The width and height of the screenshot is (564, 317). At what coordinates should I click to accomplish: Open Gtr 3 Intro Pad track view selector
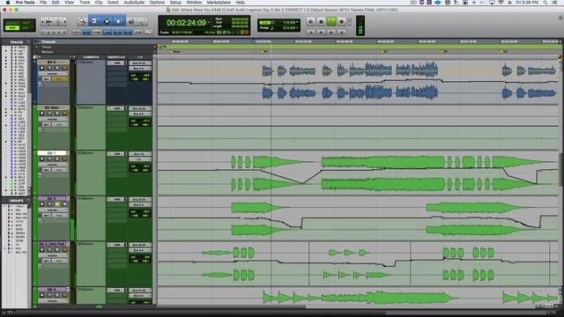tap(53, 255)
